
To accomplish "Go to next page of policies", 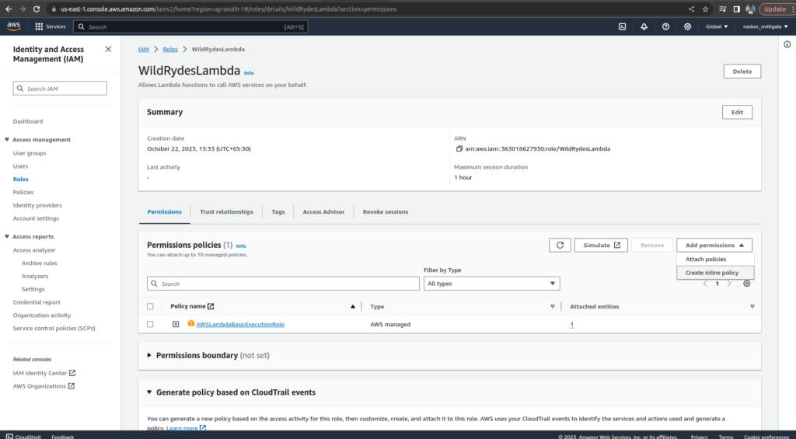I will 729,284.
